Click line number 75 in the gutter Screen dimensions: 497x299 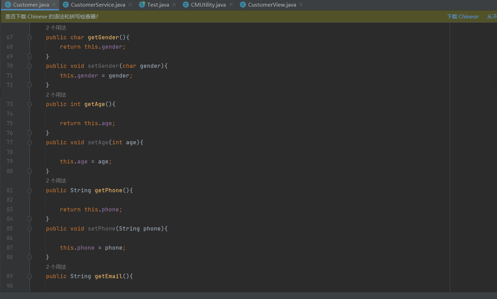point(10,123)
